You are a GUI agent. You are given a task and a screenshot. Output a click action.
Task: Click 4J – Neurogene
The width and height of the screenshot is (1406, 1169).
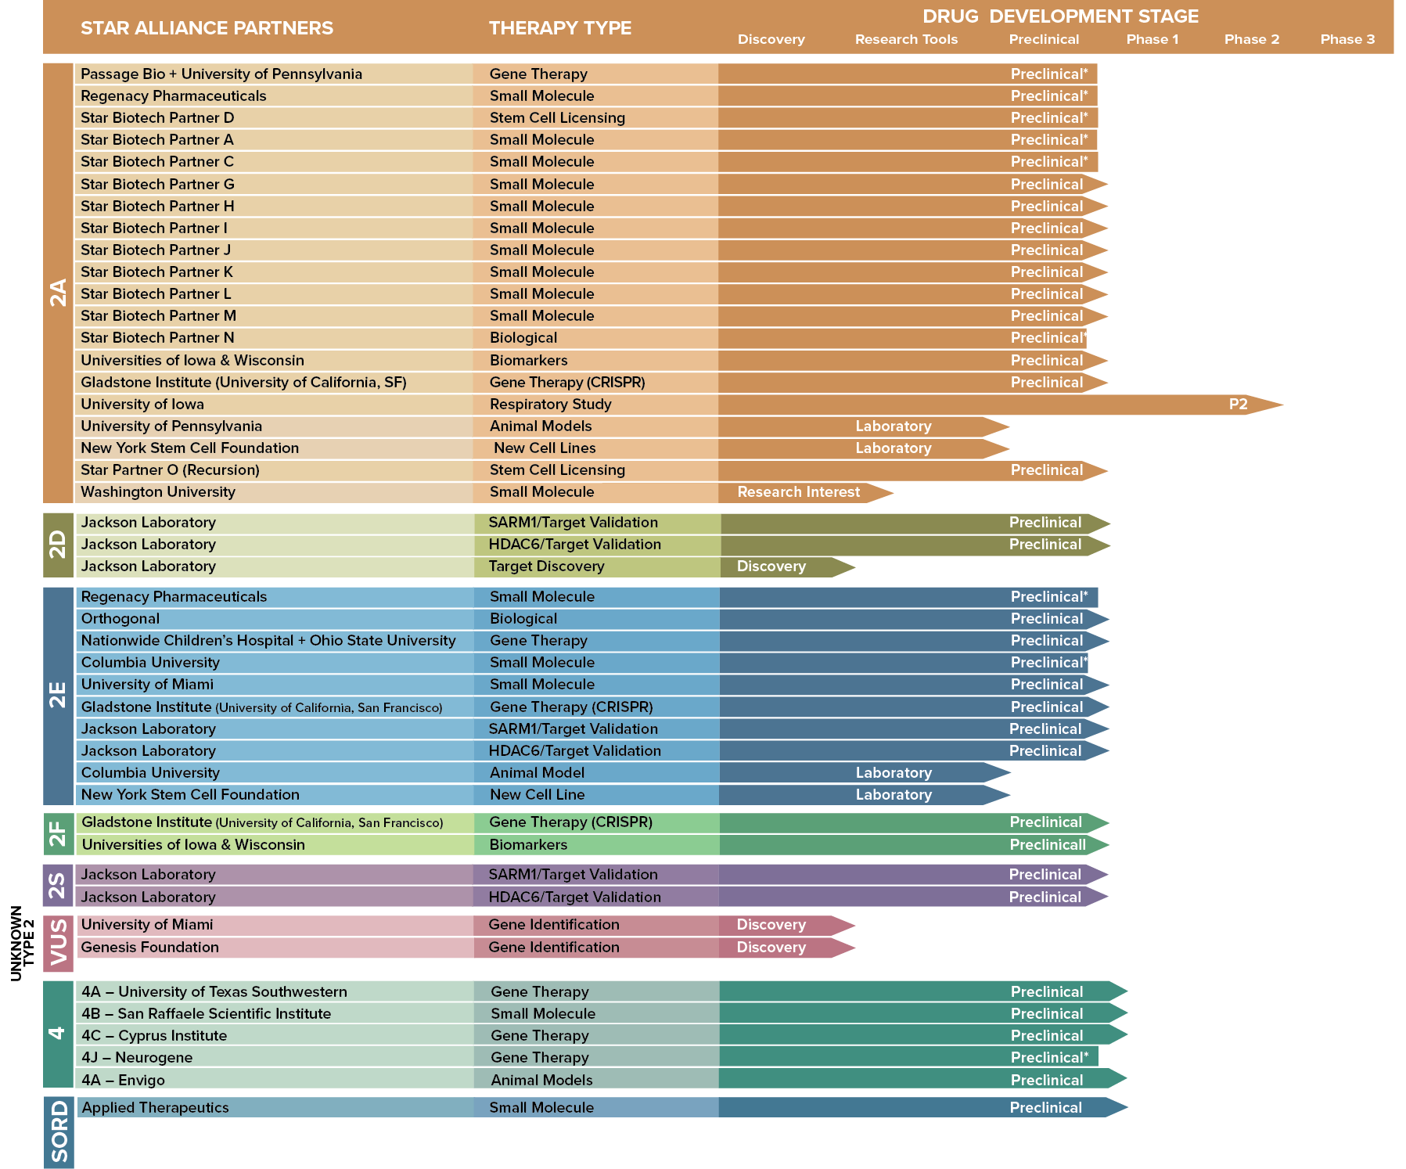click(x=137, y=1058)
